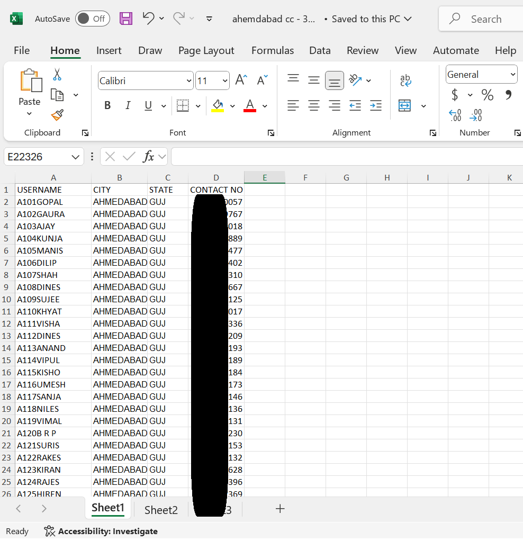Click the Wrap Text icon
Screen dimensions: 523x541
click(405, 80)
